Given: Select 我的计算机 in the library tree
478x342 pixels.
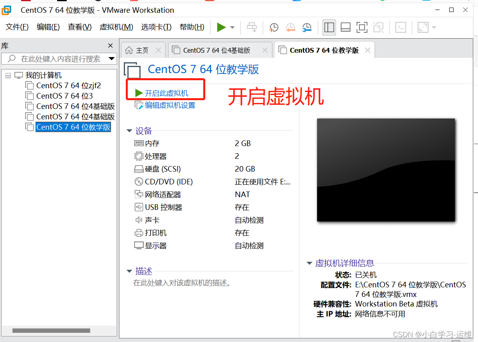Looking at the screenshot, I should [x=43, y=75].
